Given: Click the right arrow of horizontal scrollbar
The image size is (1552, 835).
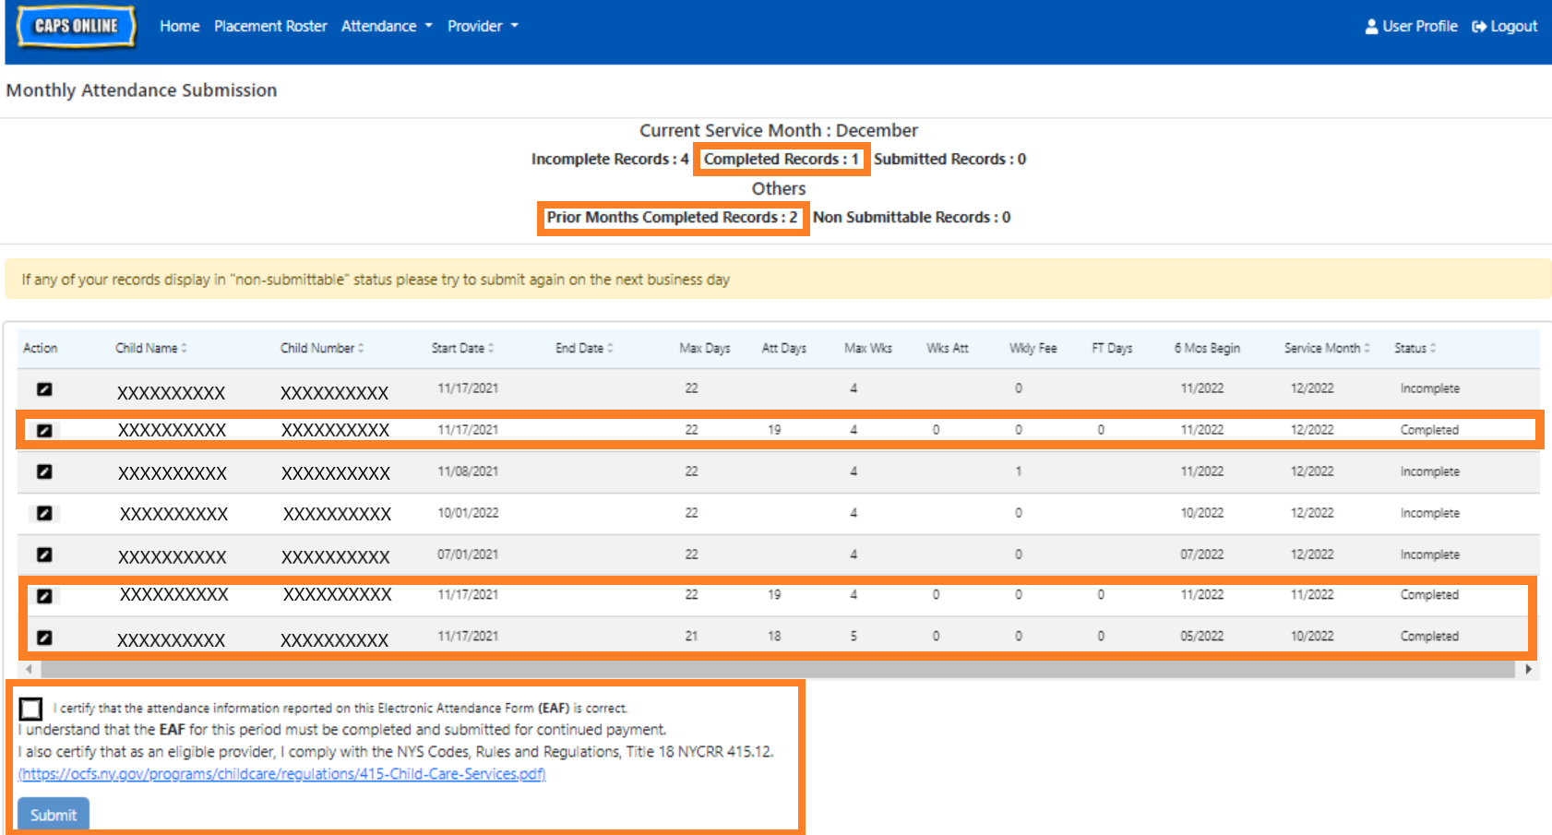Looking at the screenshot, I should (x=1528, y=669).
